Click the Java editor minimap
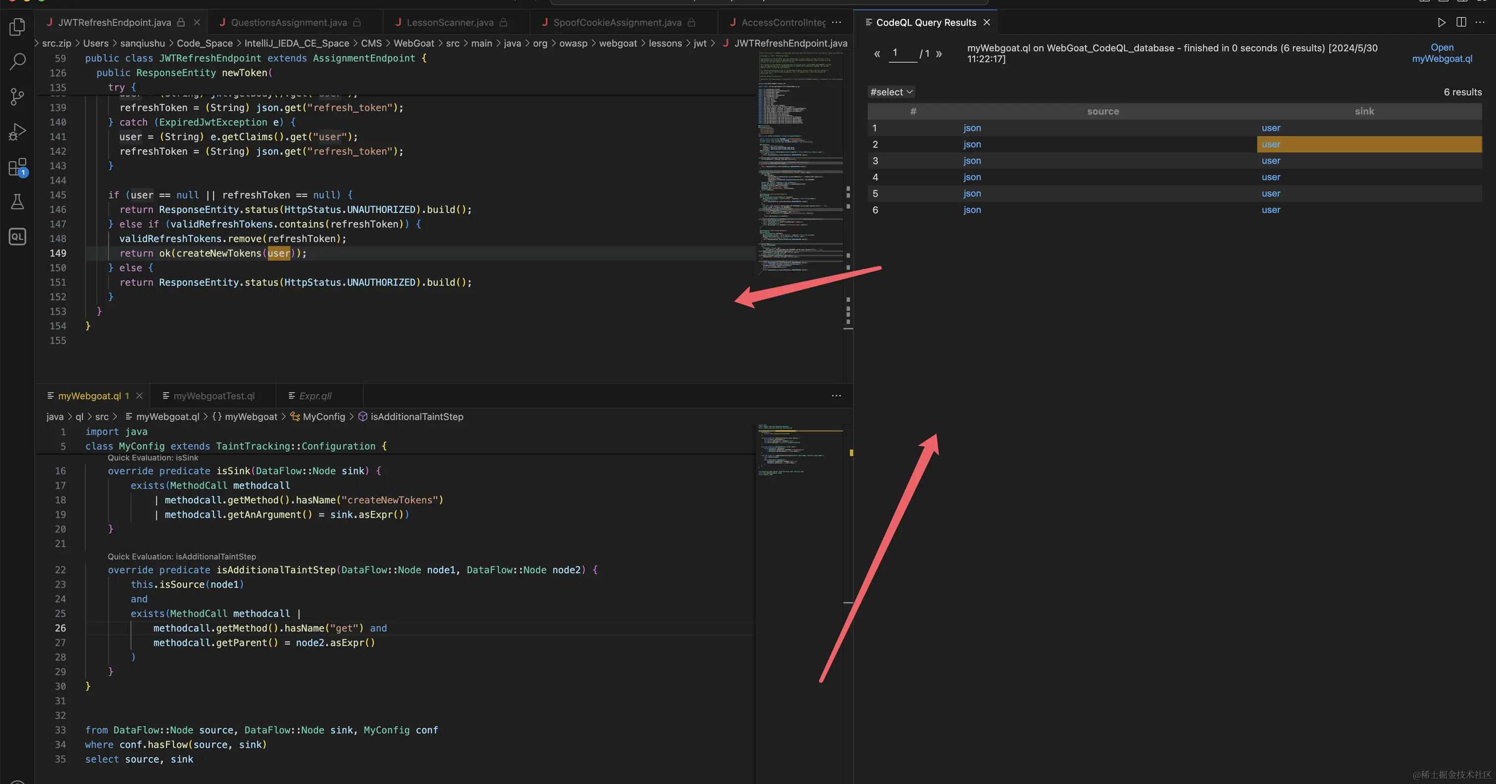This screenshot has width=1496, height=784. point(799,163)
